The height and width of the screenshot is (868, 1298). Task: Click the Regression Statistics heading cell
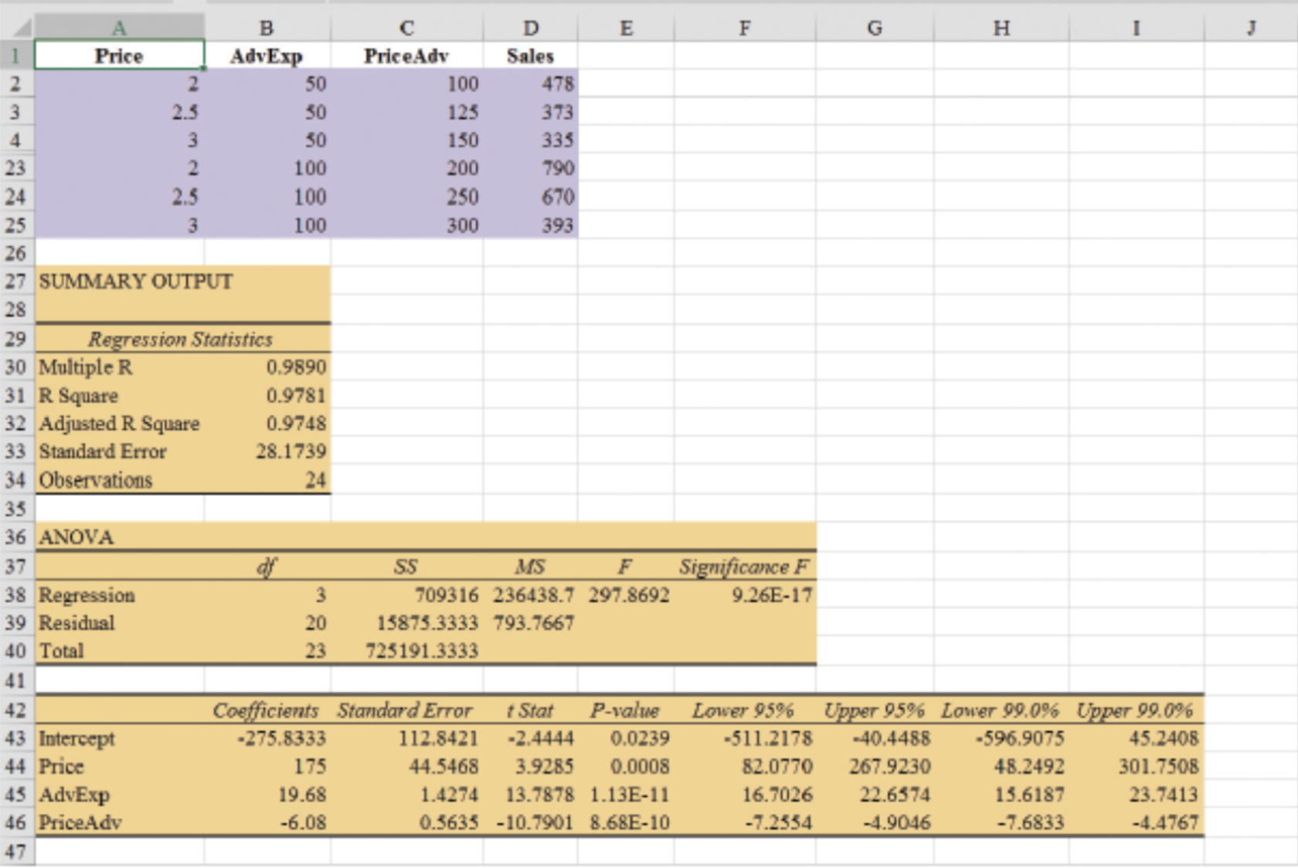click(x=182, y=340)
